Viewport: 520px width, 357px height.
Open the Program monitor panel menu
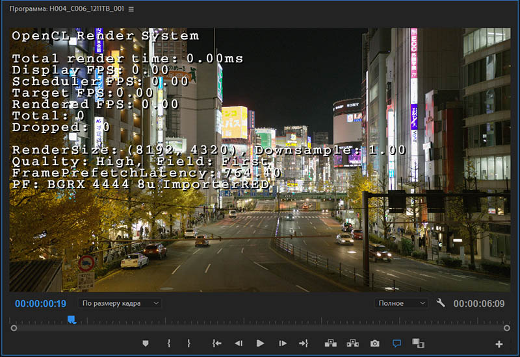click(131, 9)
